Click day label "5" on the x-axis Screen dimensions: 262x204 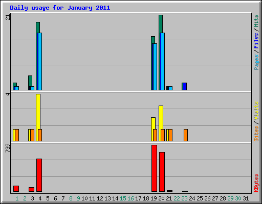pos(48,198)
